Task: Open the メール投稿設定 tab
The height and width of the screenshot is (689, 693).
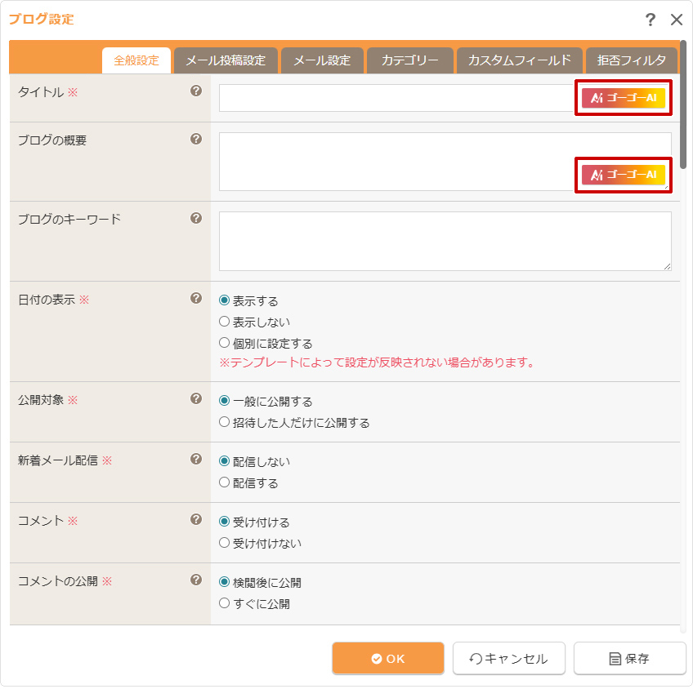Action: tap(226, 60)
